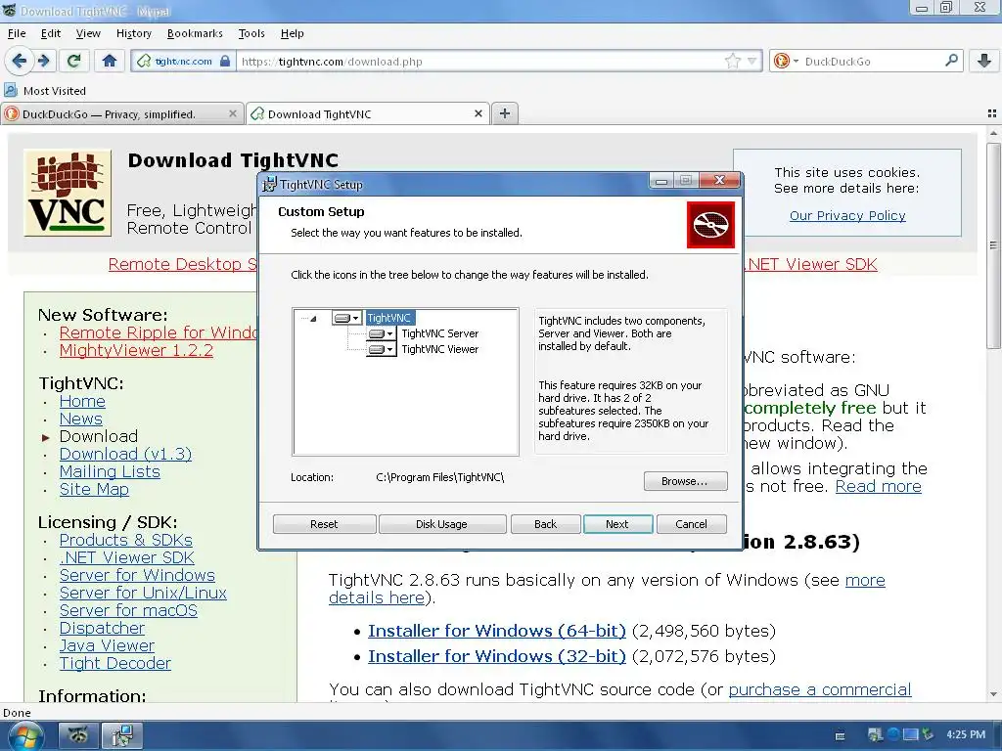Open the bookmark star dropdown arrow
The image size is (1002, 751).
click(x=752, y=62)
